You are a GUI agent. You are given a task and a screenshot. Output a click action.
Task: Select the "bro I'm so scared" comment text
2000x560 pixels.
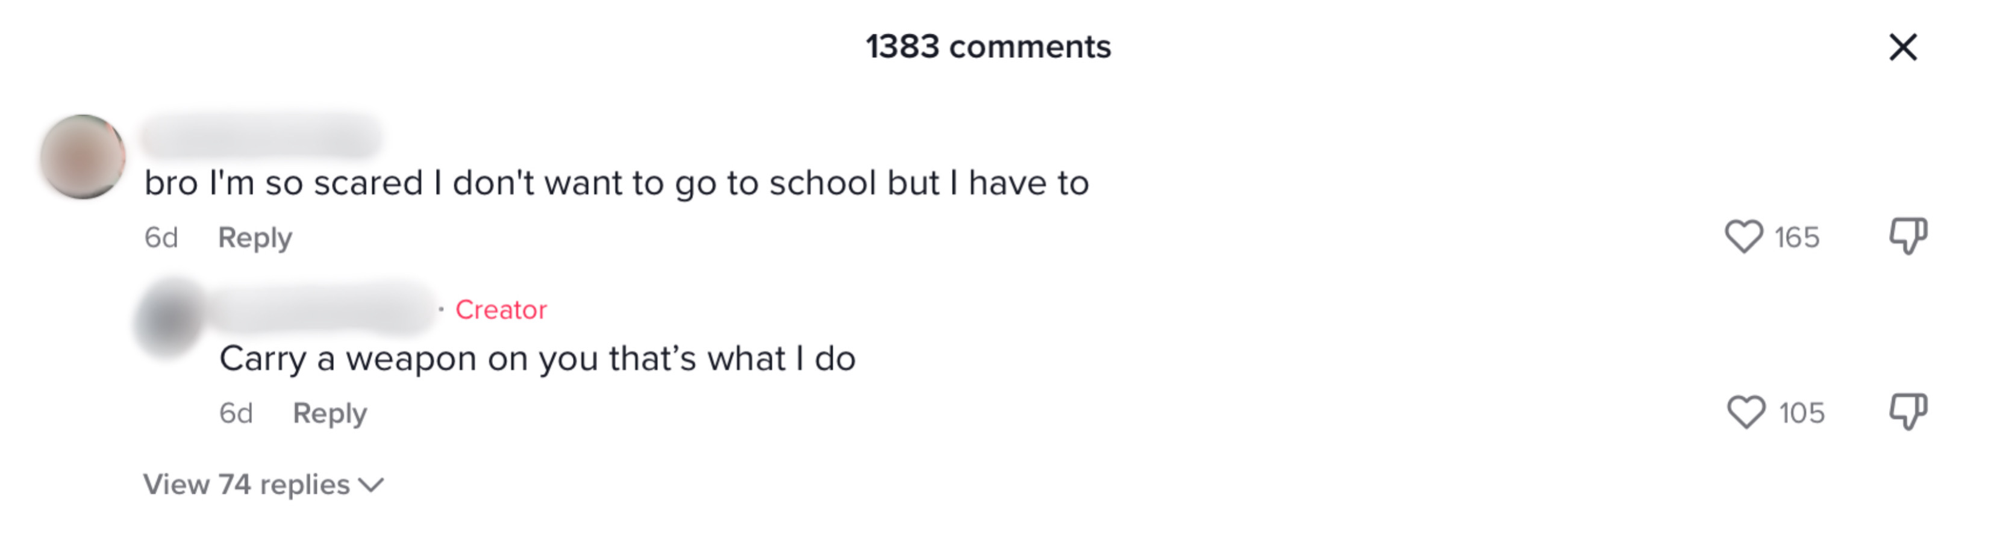coord(616,184)
